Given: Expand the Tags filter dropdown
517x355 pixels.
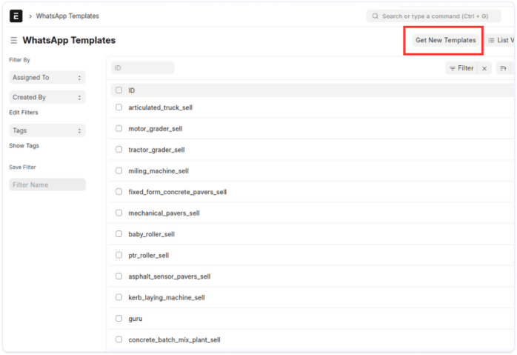Looking at the screenshot, I should click(47, 130).
